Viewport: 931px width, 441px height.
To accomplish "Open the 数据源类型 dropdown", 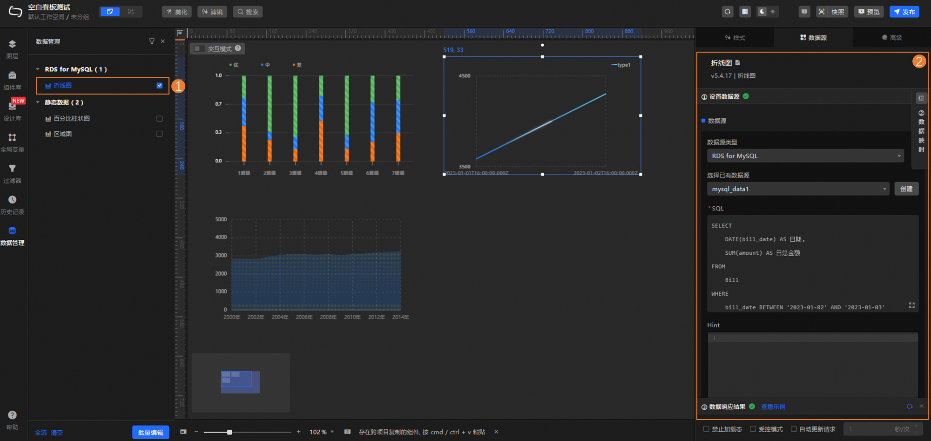I will pyautogui.click(x=805, y=156).
